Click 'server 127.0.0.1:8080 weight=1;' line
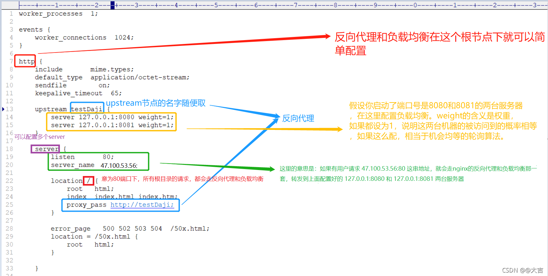This screenshot has width=548, height=276. coord(112,117)
